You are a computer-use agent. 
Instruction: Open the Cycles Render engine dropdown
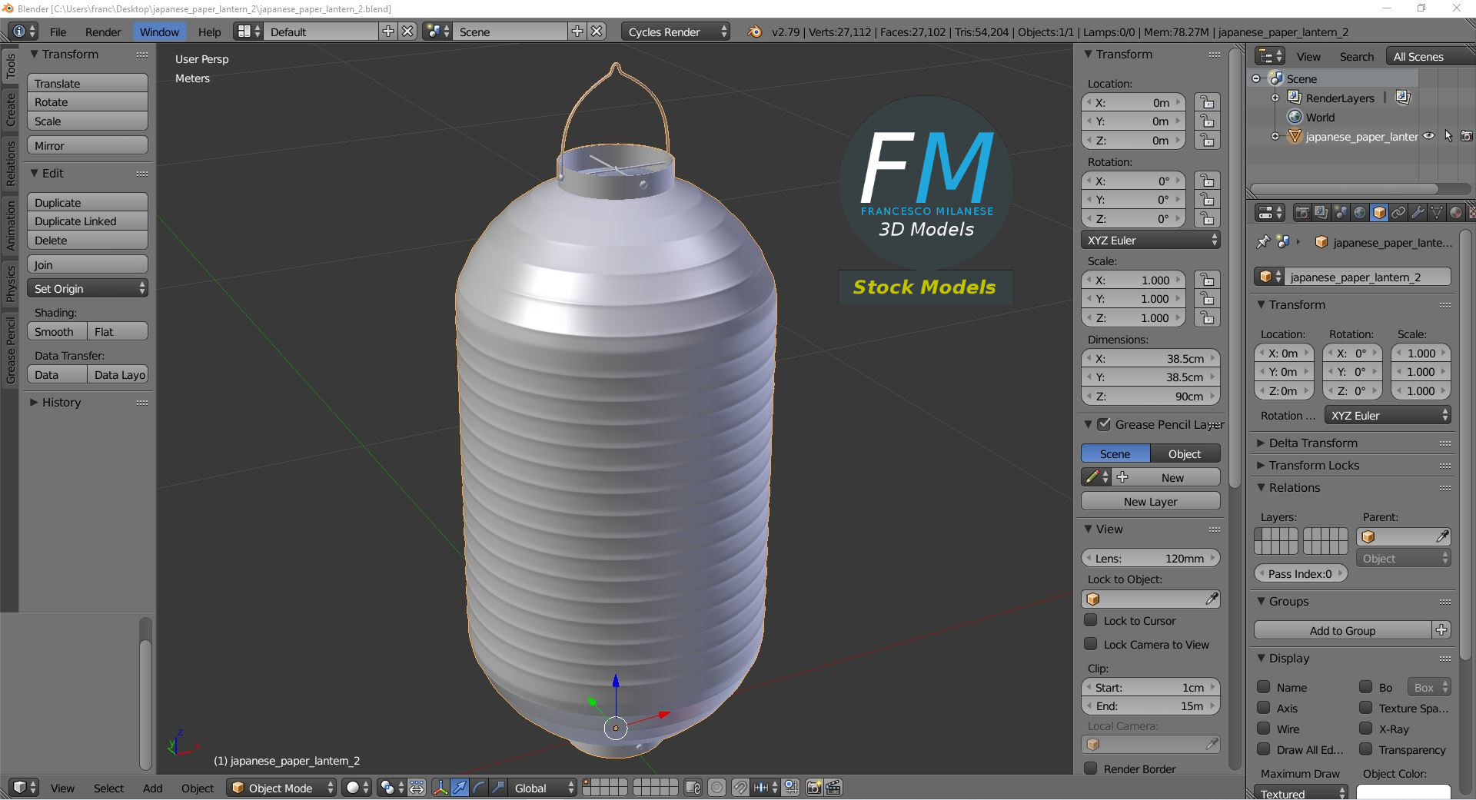[676, 32]
